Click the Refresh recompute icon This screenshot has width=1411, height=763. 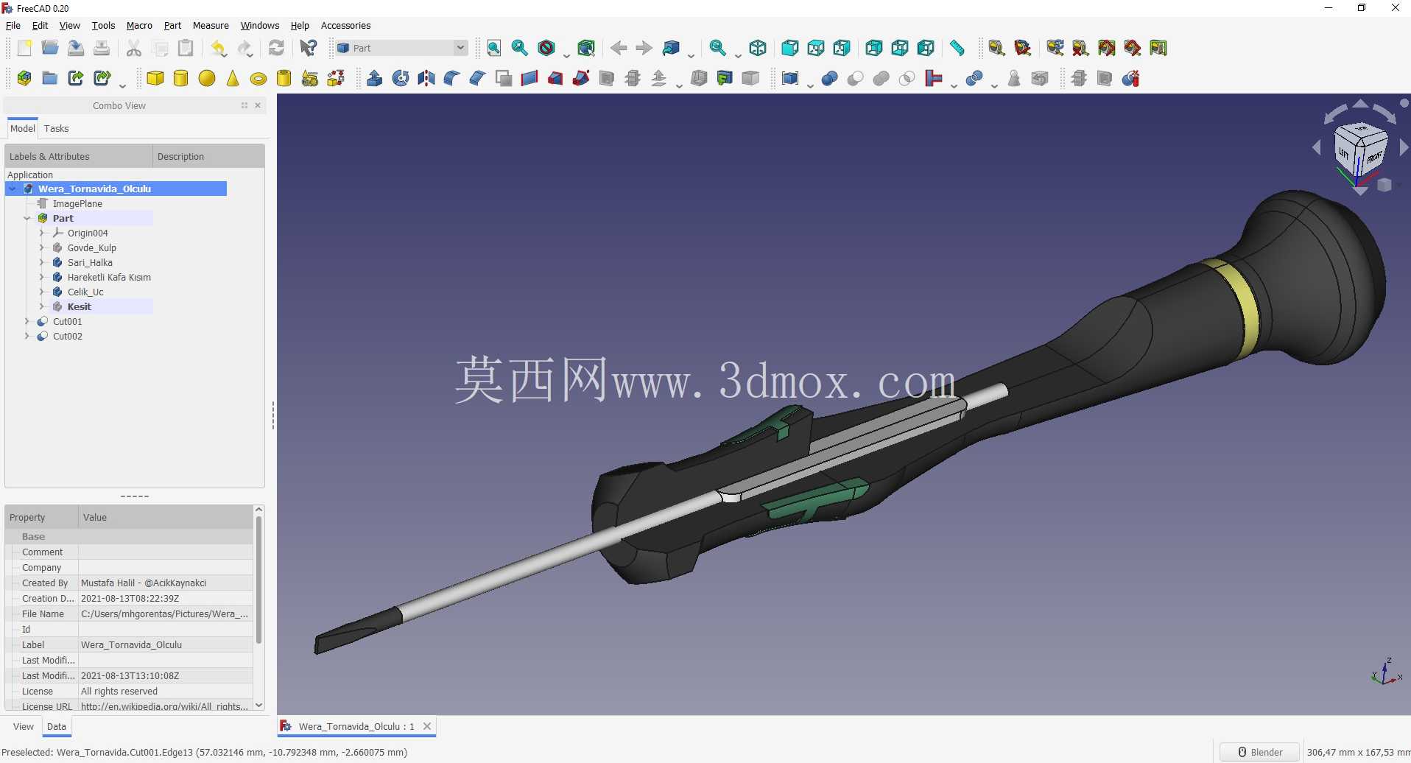pyautogui.click(x=276, y=49)
